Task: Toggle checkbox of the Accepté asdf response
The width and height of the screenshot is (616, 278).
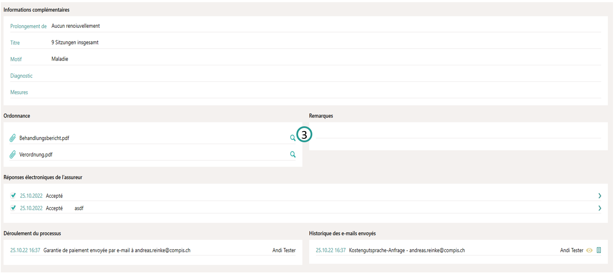Action: tap(13, 208)
